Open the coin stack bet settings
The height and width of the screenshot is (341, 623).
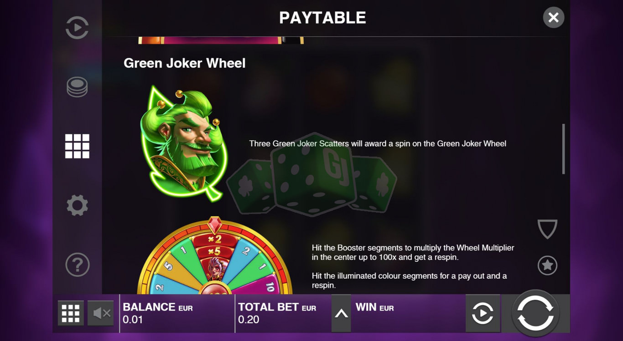click(77, 87)
